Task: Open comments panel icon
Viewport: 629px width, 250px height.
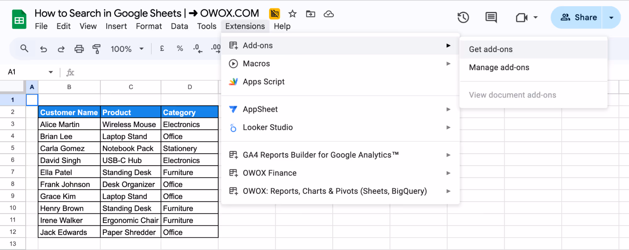Action: (x=491, y=17)
